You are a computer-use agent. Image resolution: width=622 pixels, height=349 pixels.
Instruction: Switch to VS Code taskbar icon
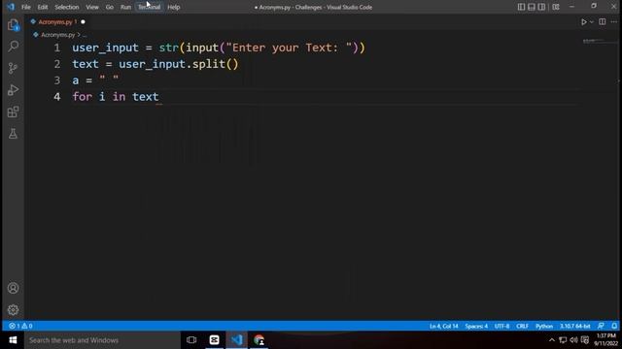pyautogui.click(x=237, y=340)
